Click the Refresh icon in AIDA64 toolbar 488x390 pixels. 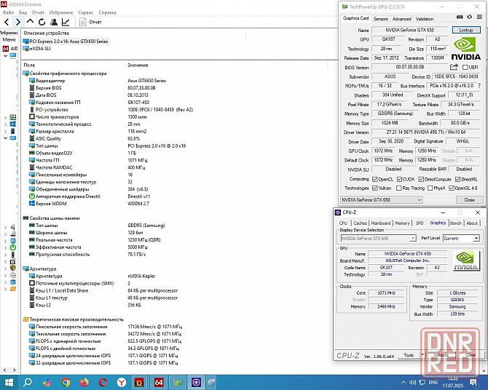click(x=42, y=23)
